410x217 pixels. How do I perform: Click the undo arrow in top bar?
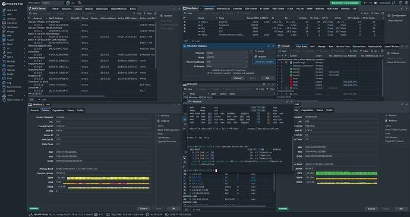(365, 3)
